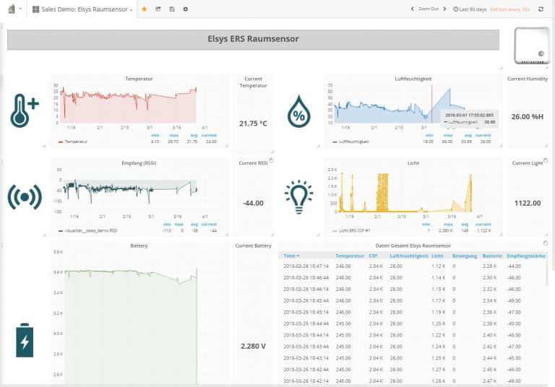Screen dimensions: 555x387
Task: Click the Luftfeuchtigkeit graph red crosshair line
Action: [x=431, y=104]
